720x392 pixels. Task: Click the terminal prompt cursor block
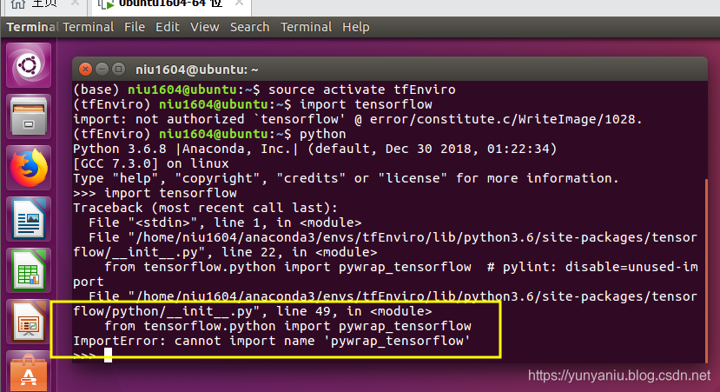108,355
